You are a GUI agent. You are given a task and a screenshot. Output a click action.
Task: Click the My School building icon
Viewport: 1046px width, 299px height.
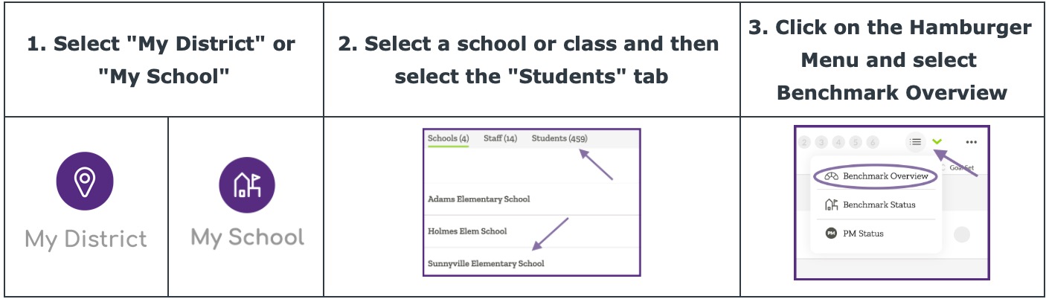tap(247, 184)
